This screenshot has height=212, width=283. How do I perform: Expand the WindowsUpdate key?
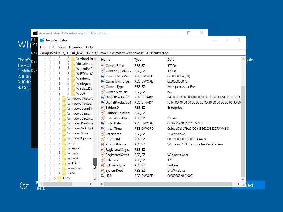click(59, 139)
